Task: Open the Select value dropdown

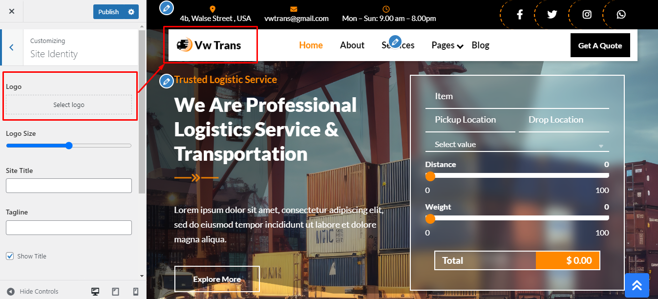Action: click(517, 145)
